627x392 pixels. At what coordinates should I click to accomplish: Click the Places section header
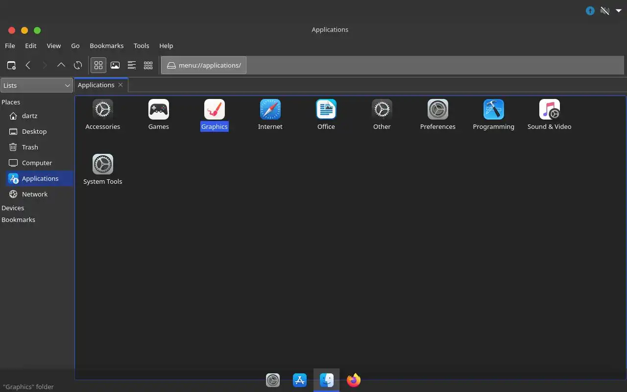pyautogui.click(x=11, y=102)
